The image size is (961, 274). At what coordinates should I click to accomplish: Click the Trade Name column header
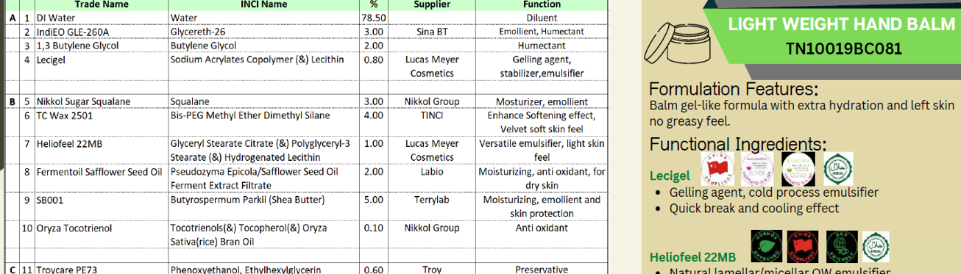click(101, 4)
